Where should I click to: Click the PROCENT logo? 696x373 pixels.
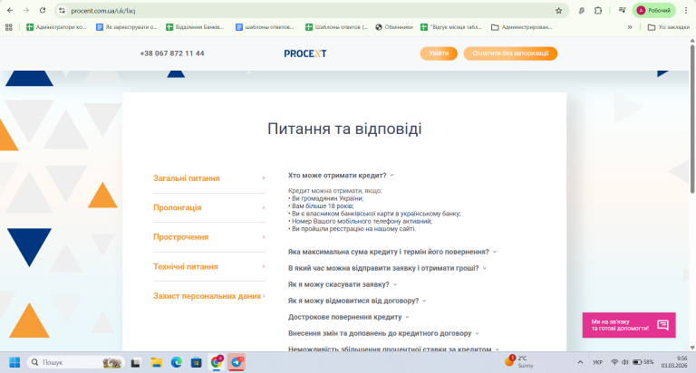pos(305,53)
